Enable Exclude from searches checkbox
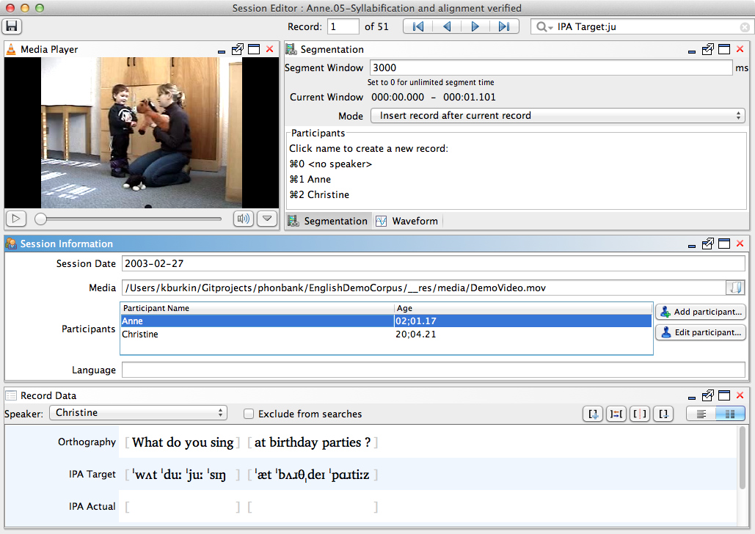The width and height of the screenshot is (755, 534). coord(249,414)
